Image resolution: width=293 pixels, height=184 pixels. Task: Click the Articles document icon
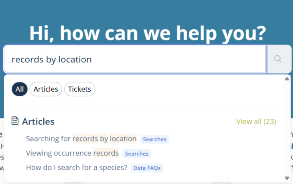pyautogui.click(x=15, y=121)
